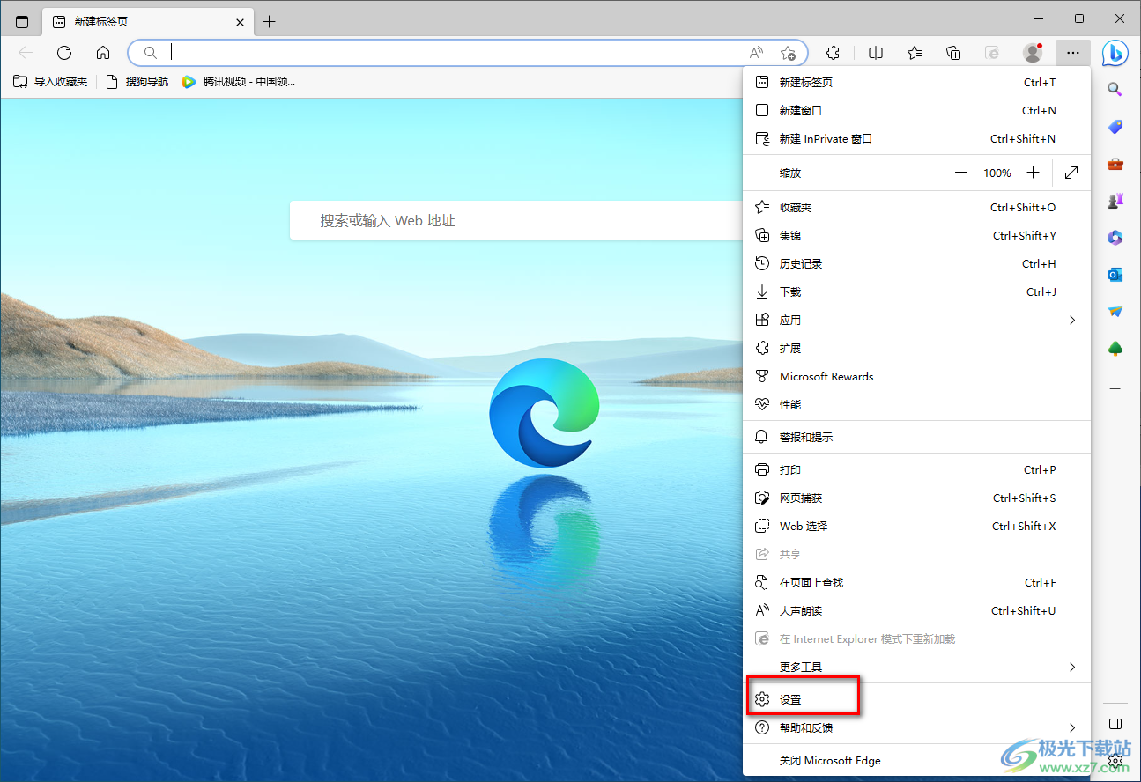This screenshot has width=1141, height=782.
Task: Open 集锦 from the menu
Action: [916, 235]
